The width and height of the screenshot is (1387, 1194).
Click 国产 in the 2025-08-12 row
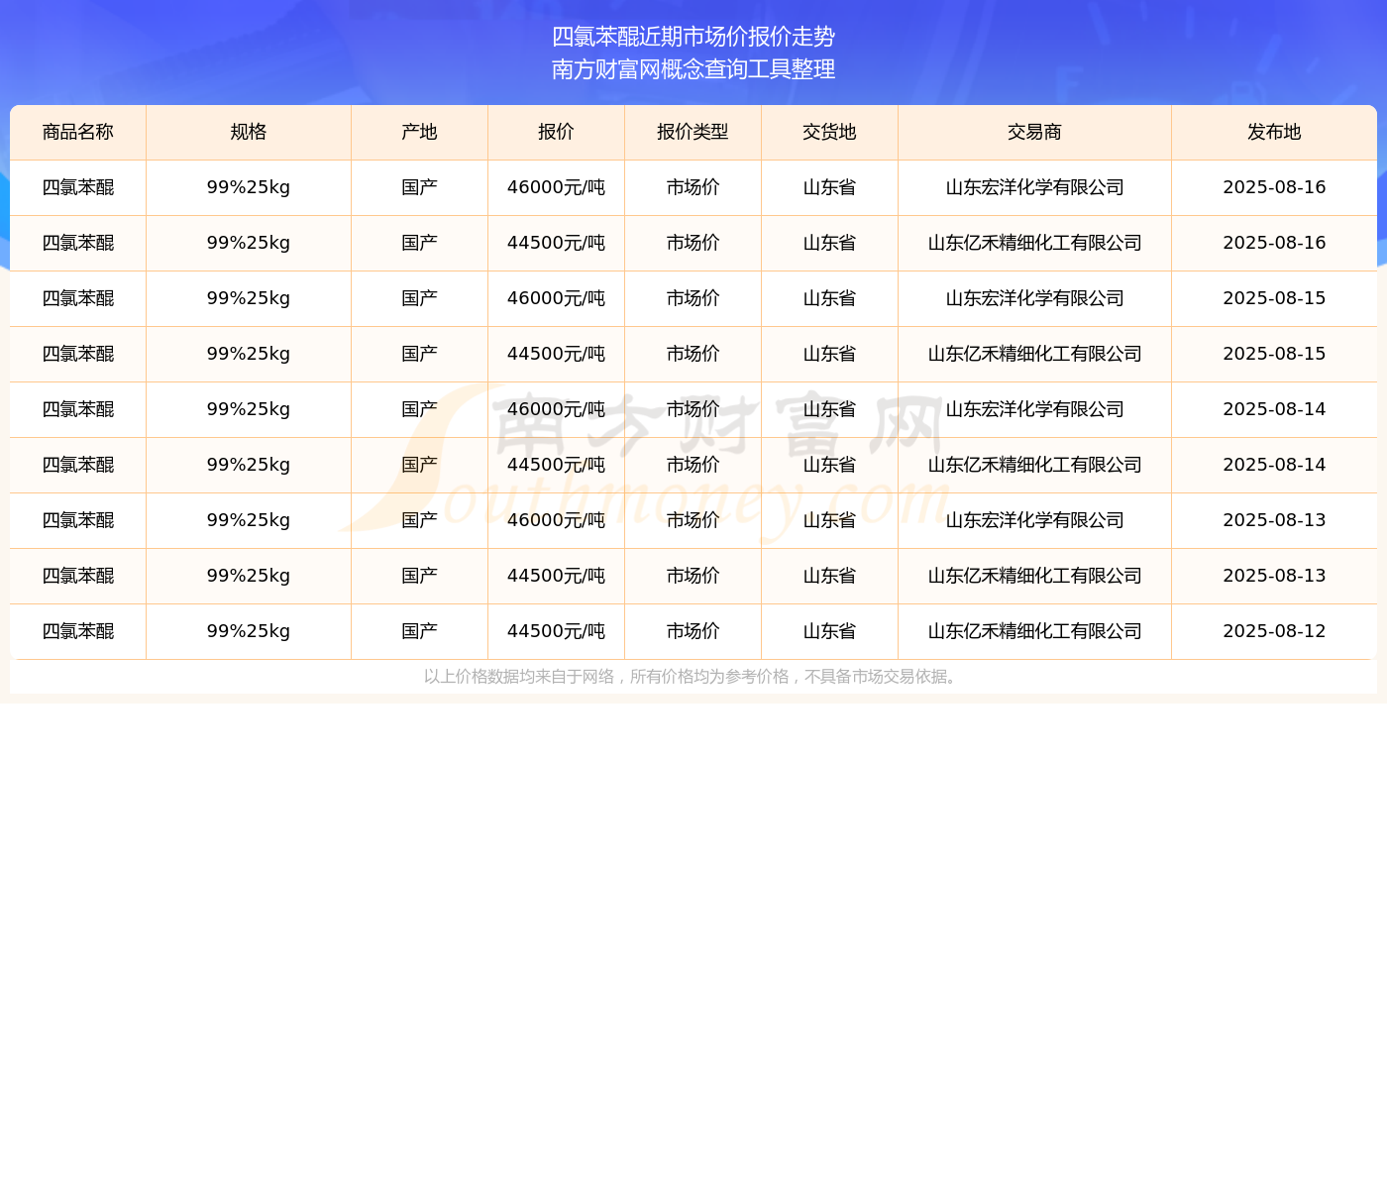[x=419, y=631]
